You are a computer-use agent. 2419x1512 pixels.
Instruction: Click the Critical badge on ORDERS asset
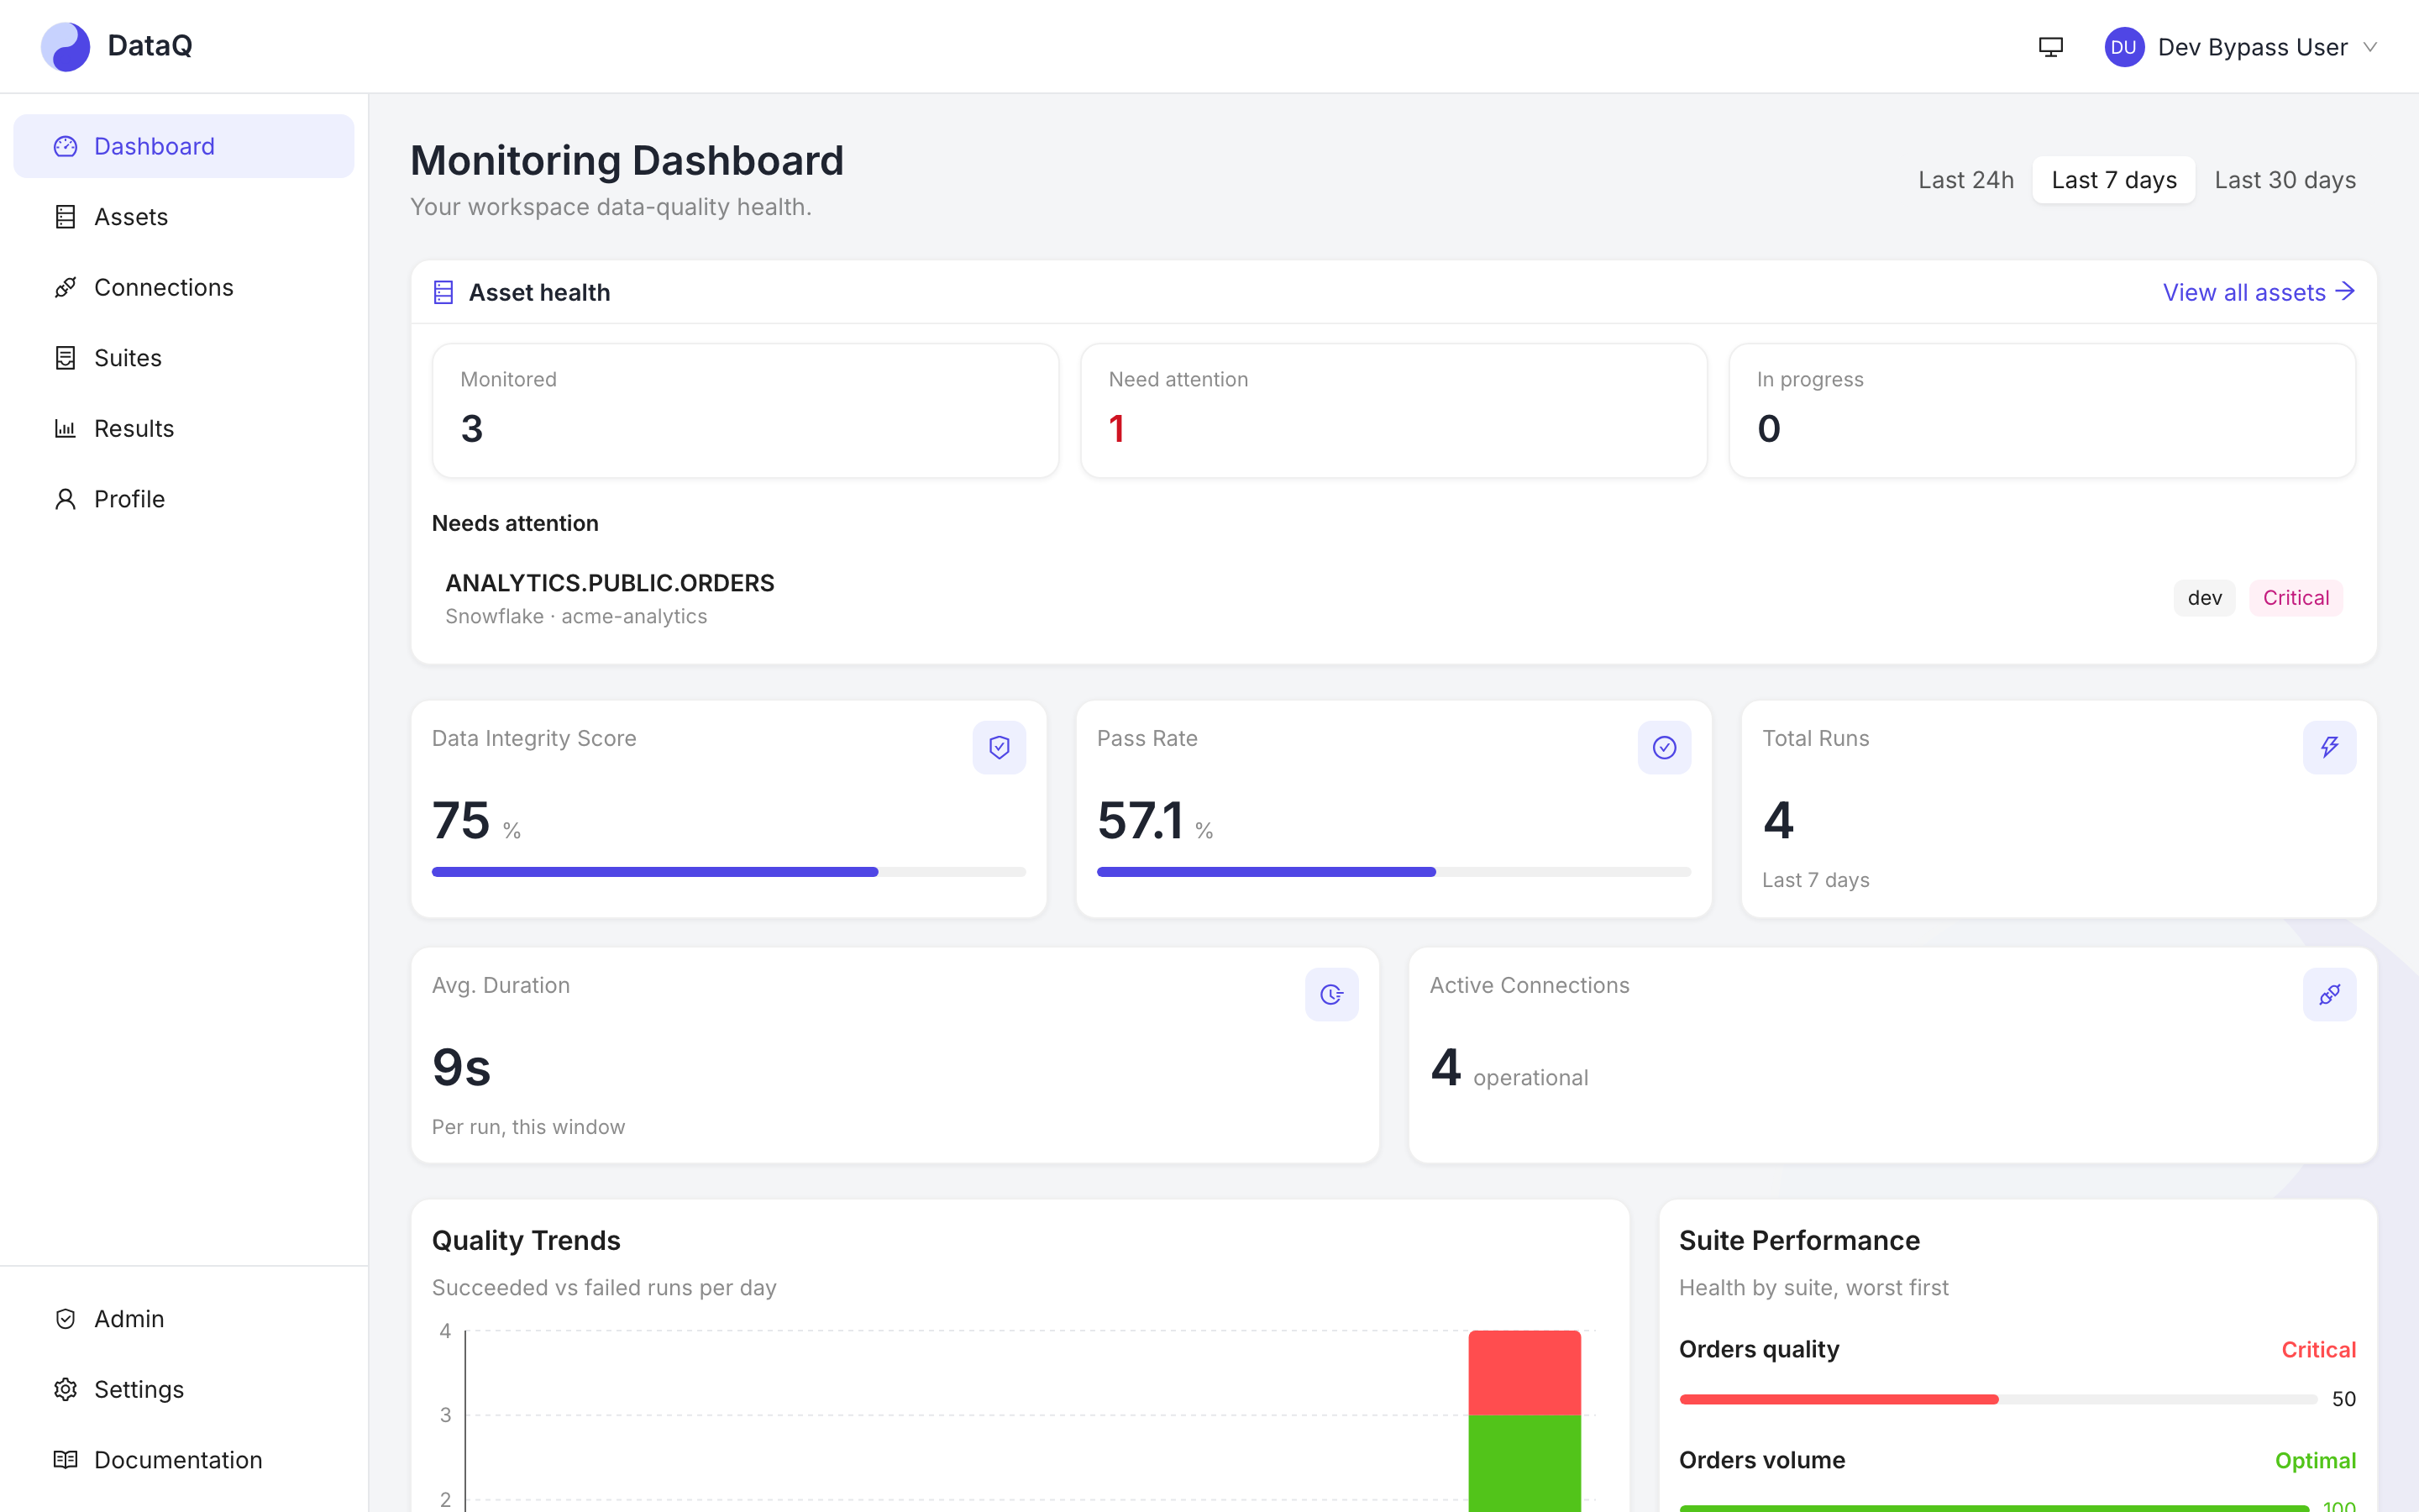tap(2295, 598)
